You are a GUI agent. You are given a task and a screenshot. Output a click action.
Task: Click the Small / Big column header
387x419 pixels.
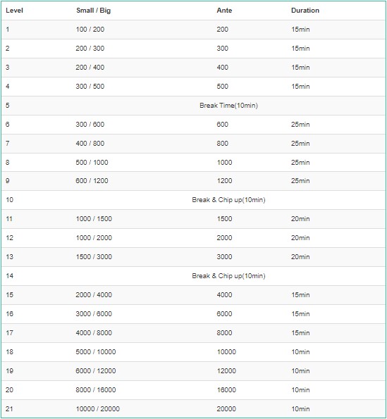click(93, 11)
